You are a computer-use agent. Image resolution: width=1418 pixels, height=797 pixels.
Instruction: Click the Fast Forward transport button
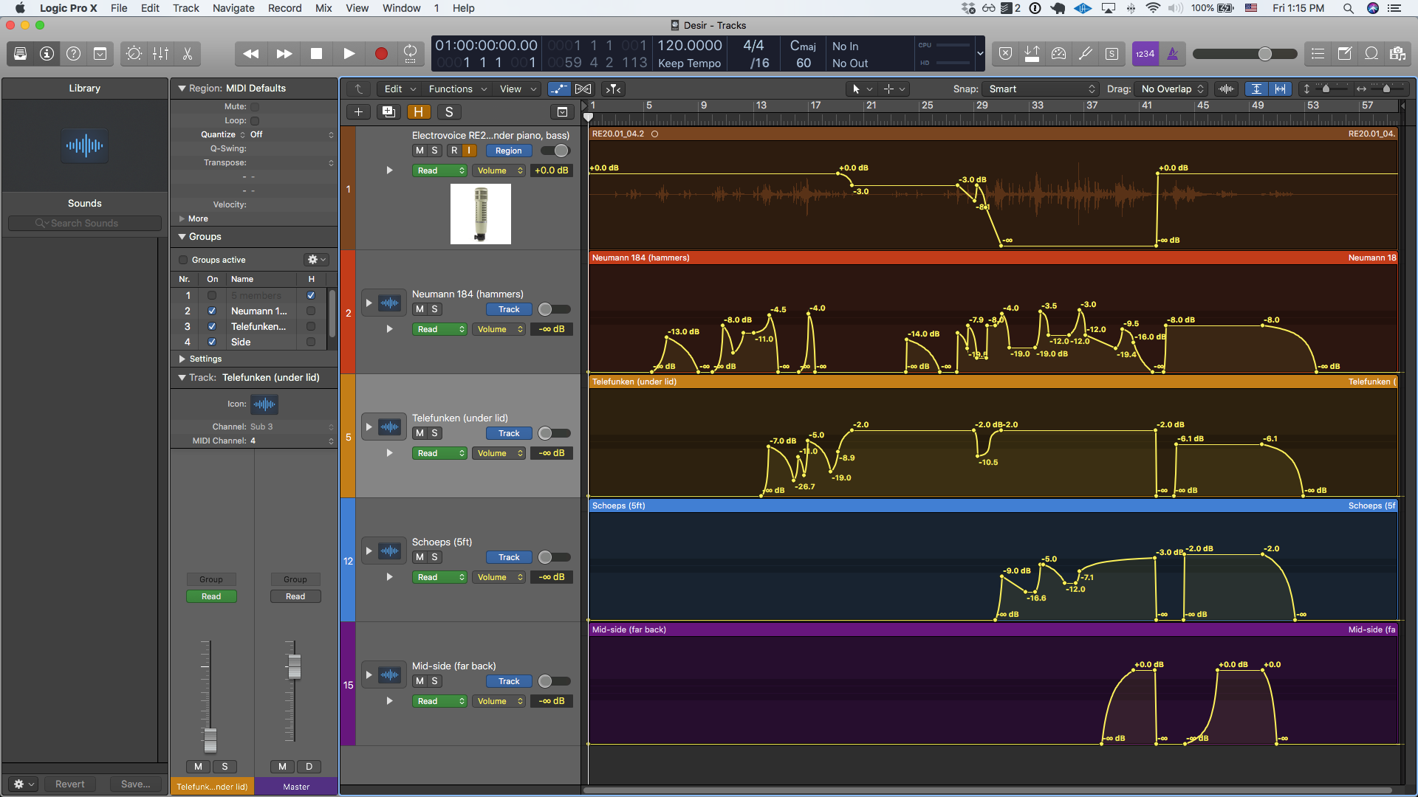click(x=284, y=54)
